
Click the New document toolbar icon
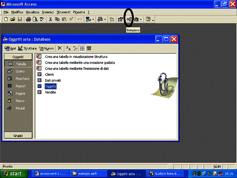click(6, 19)
